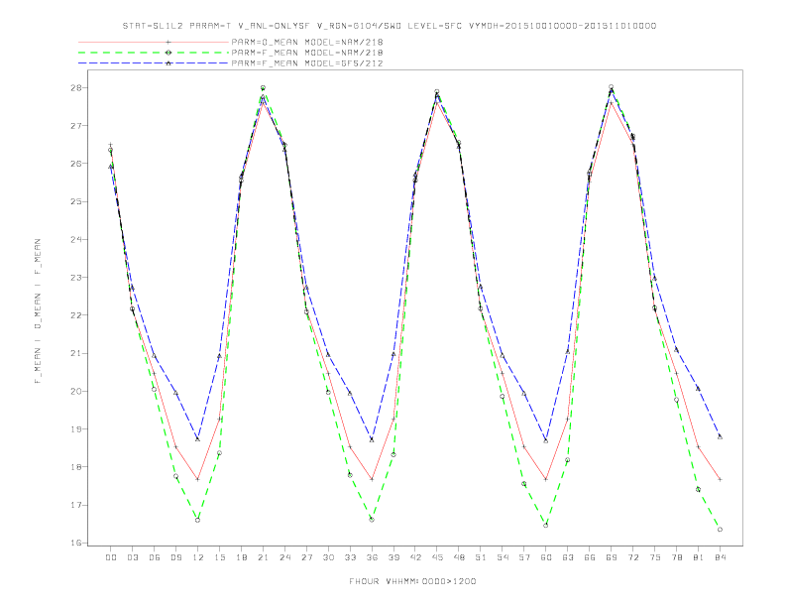Click x-axis tick label 66
The height and width of the screenshot is (607, 785).
[x=590, y=557]
